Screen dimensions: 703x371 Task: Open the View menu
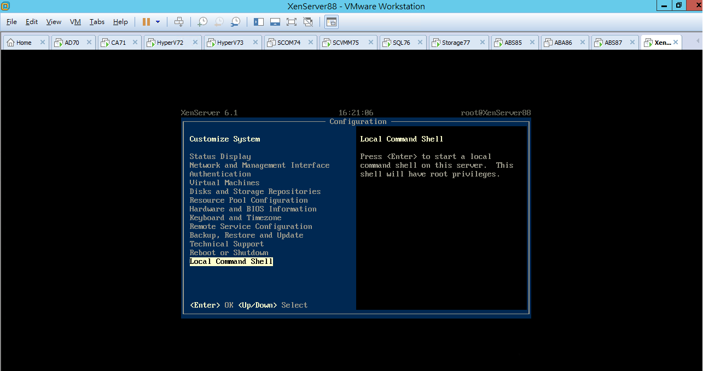(x=54, y=22)
